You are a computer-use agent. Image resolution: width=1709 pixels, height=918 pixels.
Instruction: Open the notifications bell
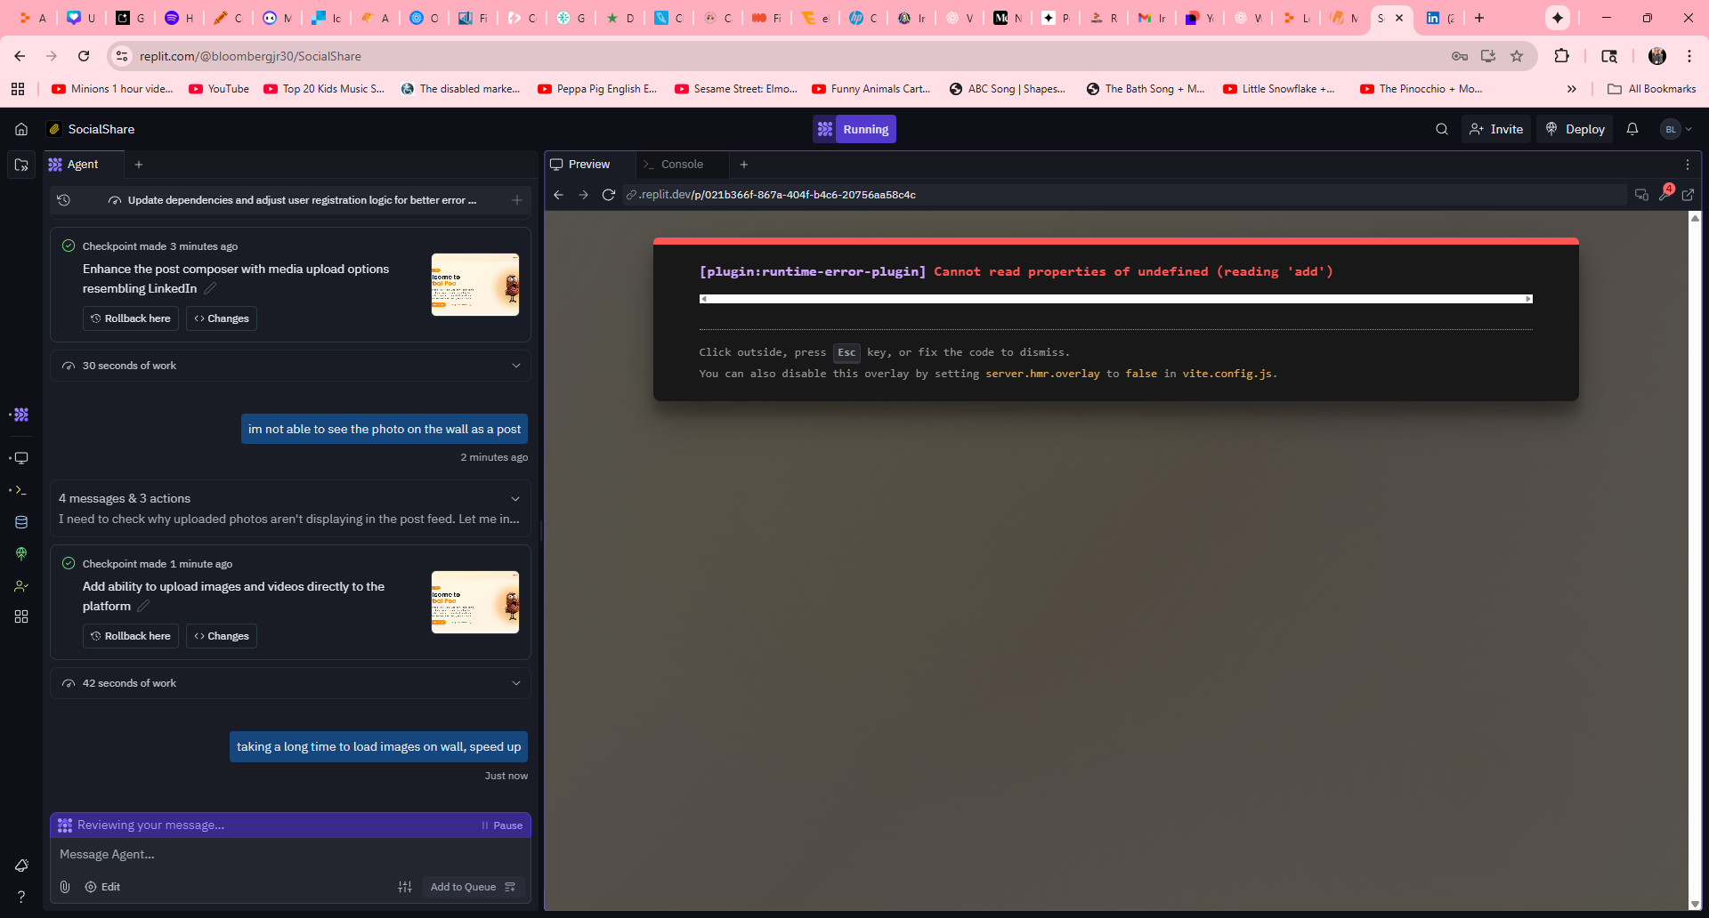click(1632, 129)
